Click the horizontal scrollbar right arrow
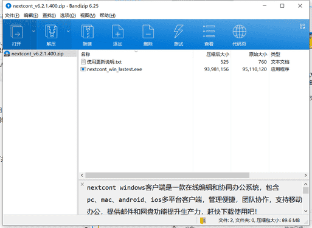This screenshot has width=312, height=228. tap(305, 175)
